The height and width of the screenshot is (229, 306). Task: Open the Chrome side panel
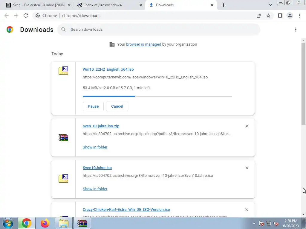pos(280,16)
